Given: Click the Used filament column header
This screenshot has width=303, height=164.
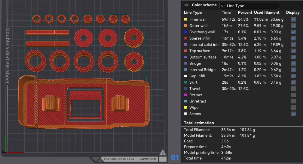Looking at the screenshot, I should coord(267,13).
